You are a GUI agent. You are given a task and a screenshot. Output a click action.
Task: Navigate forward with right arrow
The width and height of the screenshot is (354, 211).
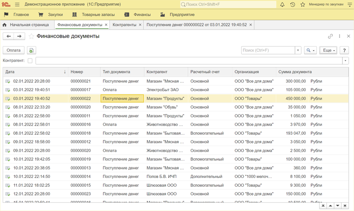point(19,37)
